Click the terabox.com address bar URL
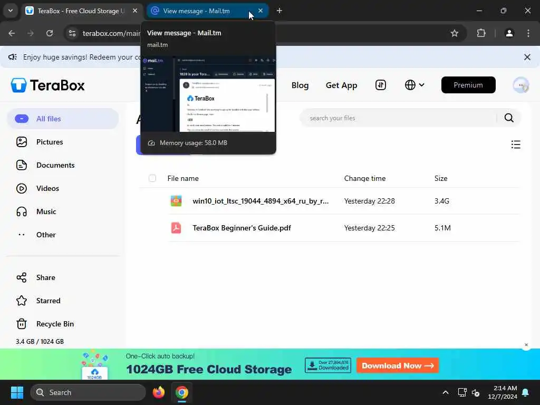This screenshot has width=540, height=405. pos(111,33)
